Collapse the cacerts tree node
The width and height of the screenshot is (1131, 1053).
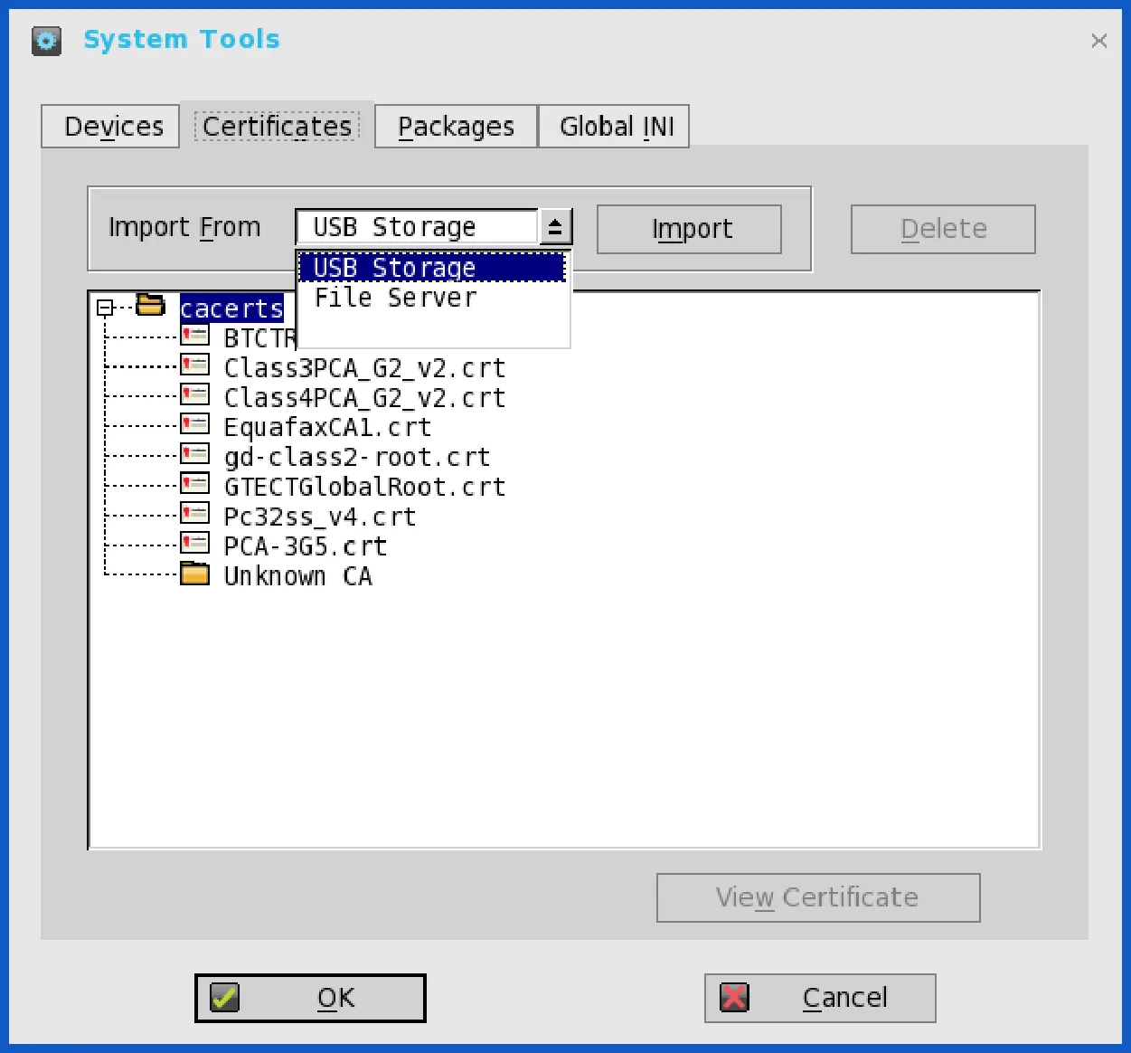[x=105, y=308]
